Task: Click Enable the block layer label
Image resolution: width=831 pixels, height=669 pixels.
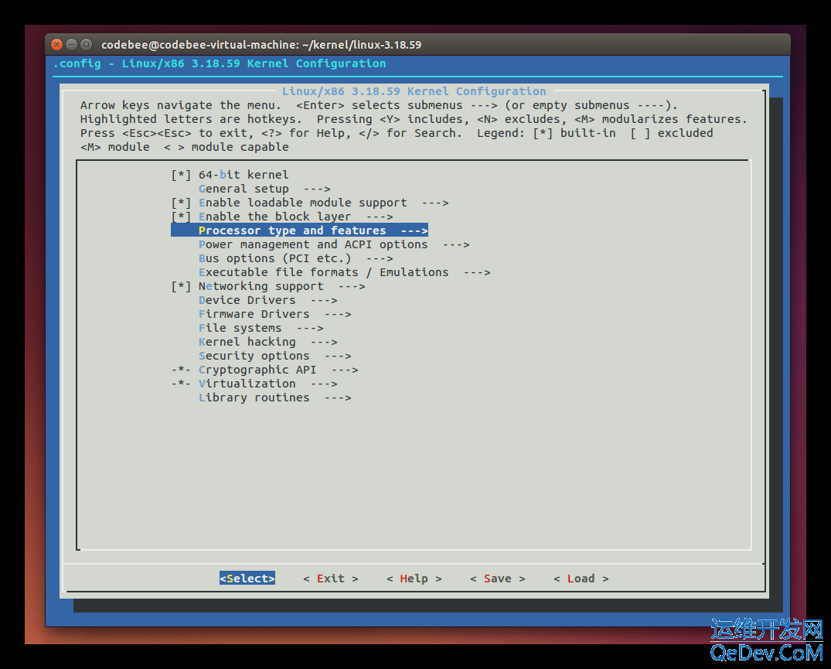Action: click(274, 217)
